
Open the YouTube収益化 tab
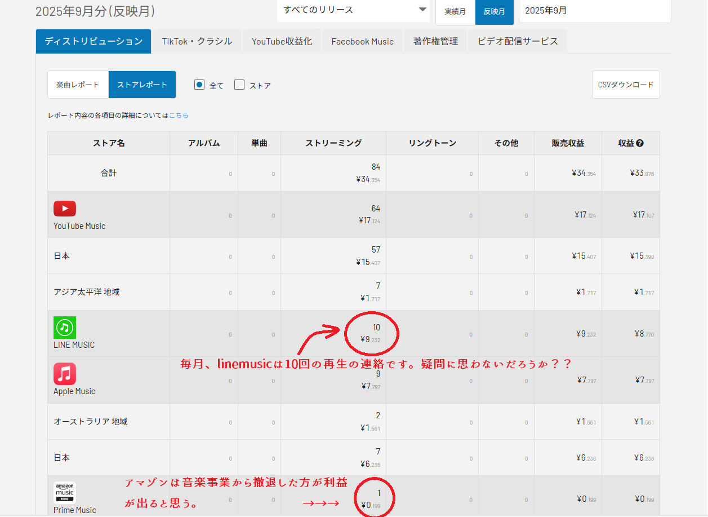tap(282, 41)
